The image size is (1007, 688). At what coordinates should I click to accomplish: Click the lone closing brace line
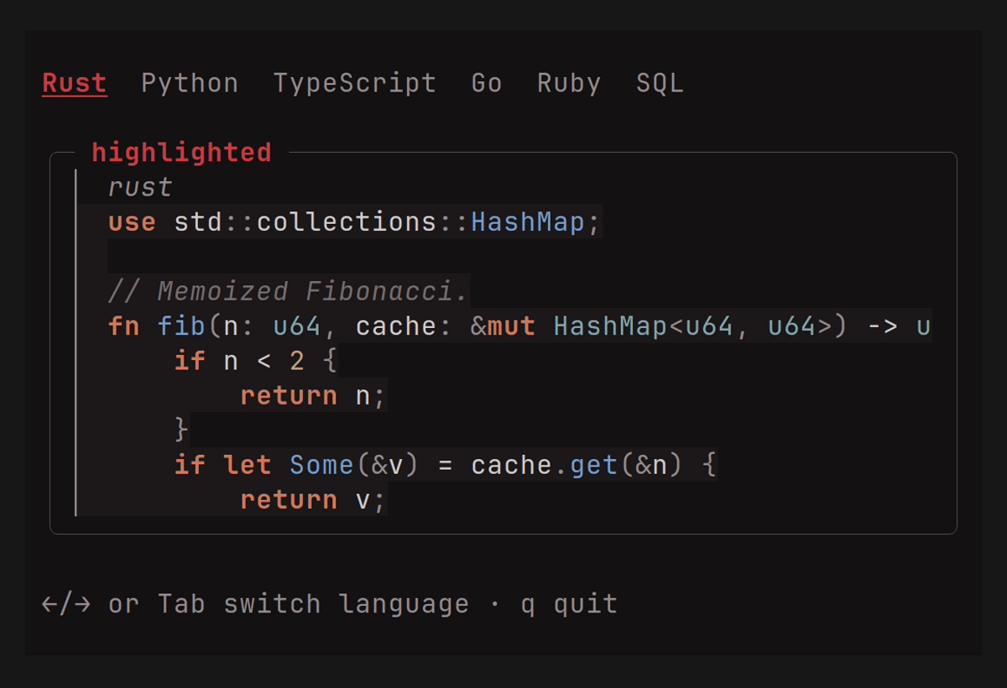pyautogui.click(x=182, y=430)
